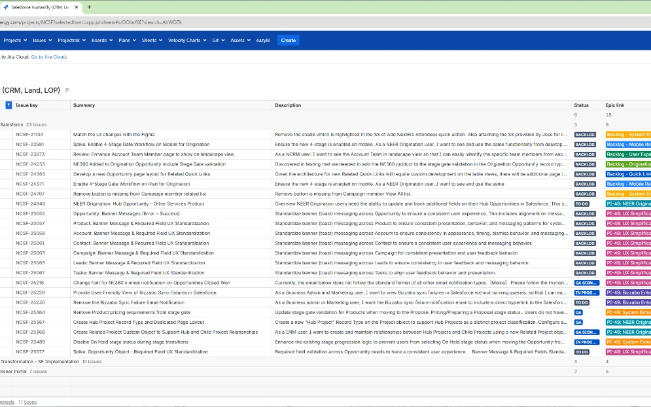Open issue NCSF-24233
Viewport: 651px width, 407px height.
(x=30, y=164)
